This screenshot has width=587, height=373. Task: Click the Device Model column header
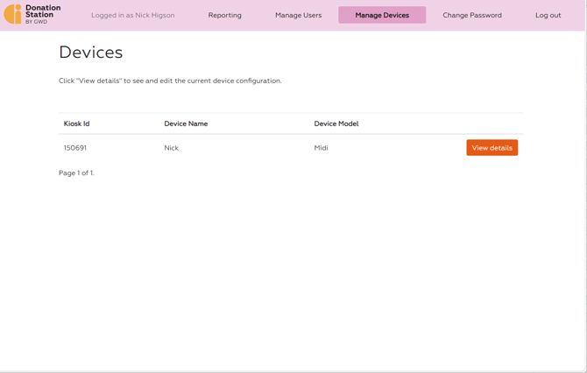336,123
